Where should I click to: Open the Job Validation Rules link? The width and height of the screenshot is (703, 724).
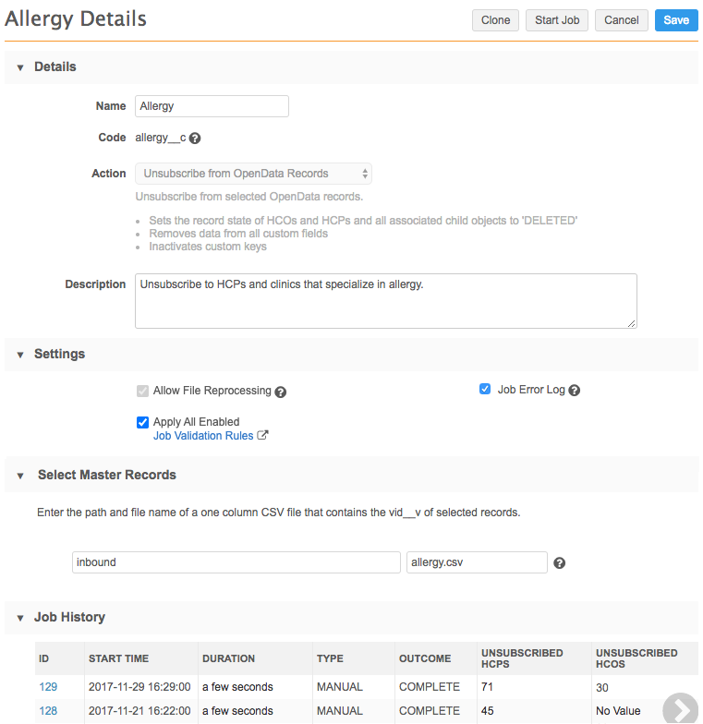pos(203,436)
